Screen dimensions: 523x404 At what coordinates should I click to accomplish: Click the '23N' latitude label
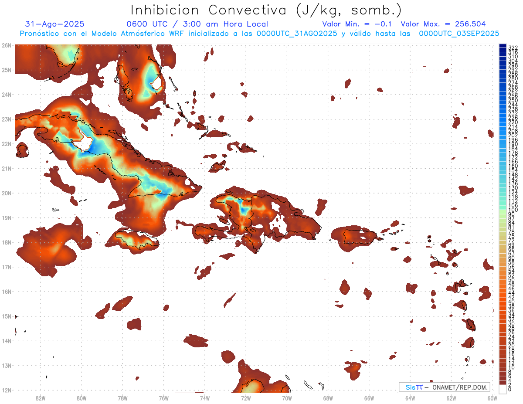[6, 119]
